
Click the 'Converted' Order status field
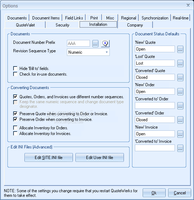pyautogui.click(x=155, y=120)
